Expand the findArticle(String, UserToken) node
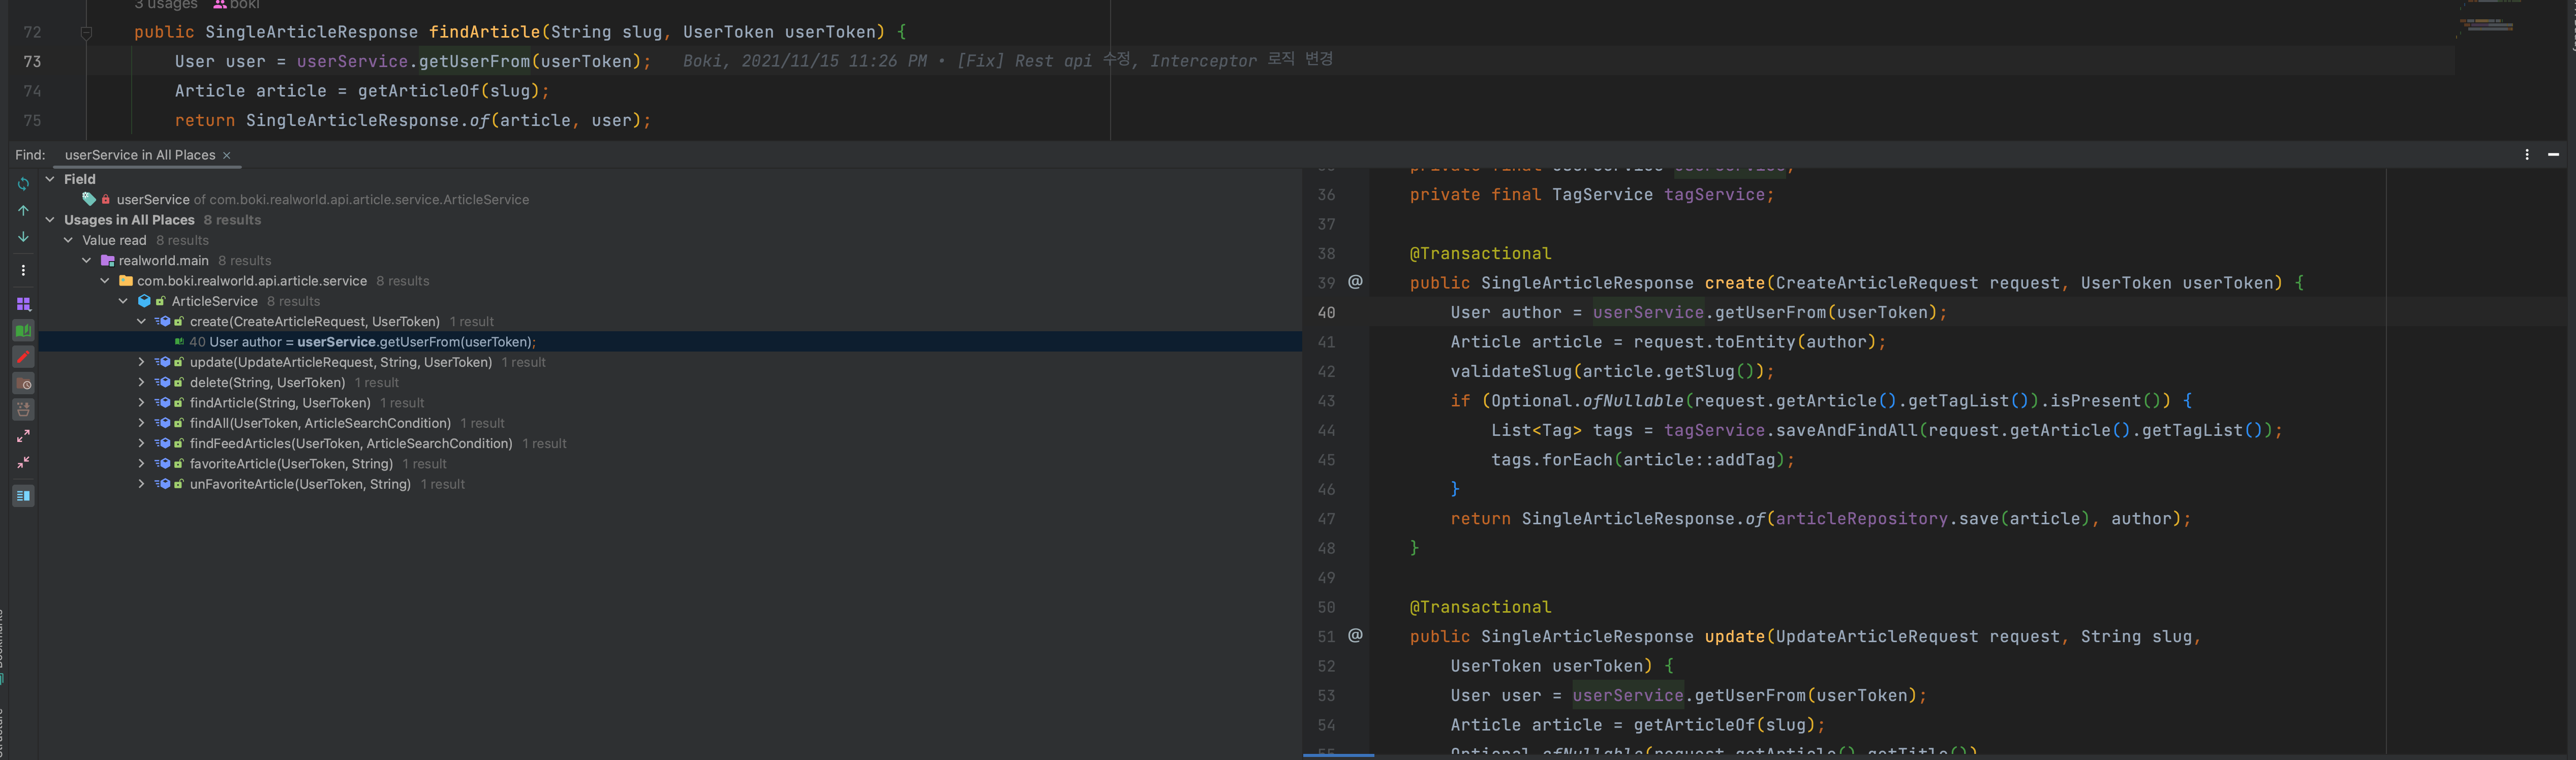2576x760 pixels. pyautogui.click(x=141, y=403)
